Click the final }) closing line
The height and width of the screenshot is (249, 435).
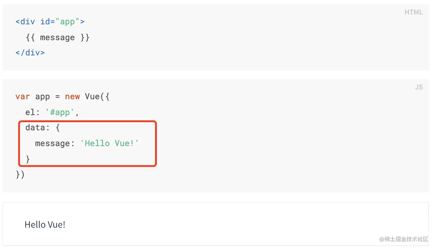point(20,174)
